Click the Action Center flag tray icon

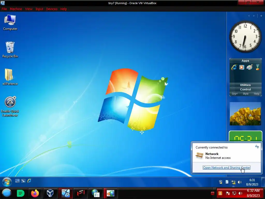click(x=228, y=193)
